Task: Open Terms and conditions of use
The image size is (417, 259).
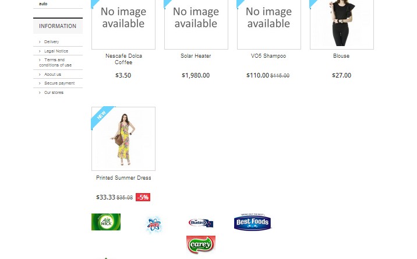Action: [x=55, y=62]
